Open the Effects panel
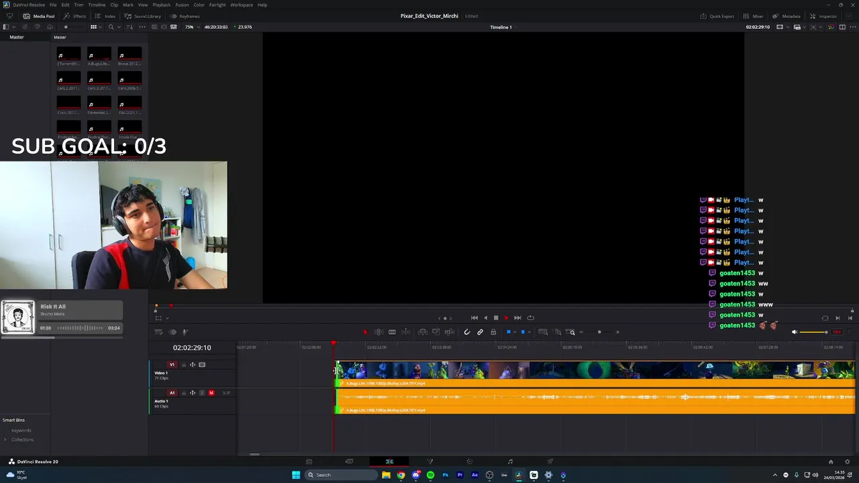Viewport: 859px width, 483px height. pyautogui.click(x=75, y=16)
